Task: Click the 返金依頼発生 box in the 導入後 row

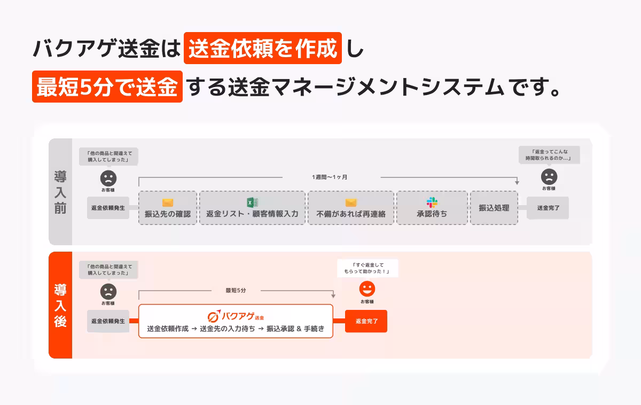Action: pos(108,321)
